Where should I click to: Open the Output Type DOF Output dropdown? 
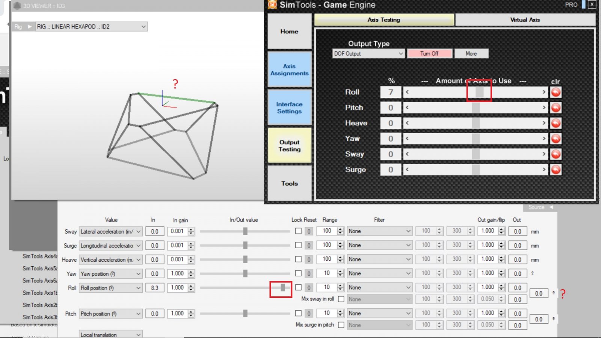click(x=368, y=54)
